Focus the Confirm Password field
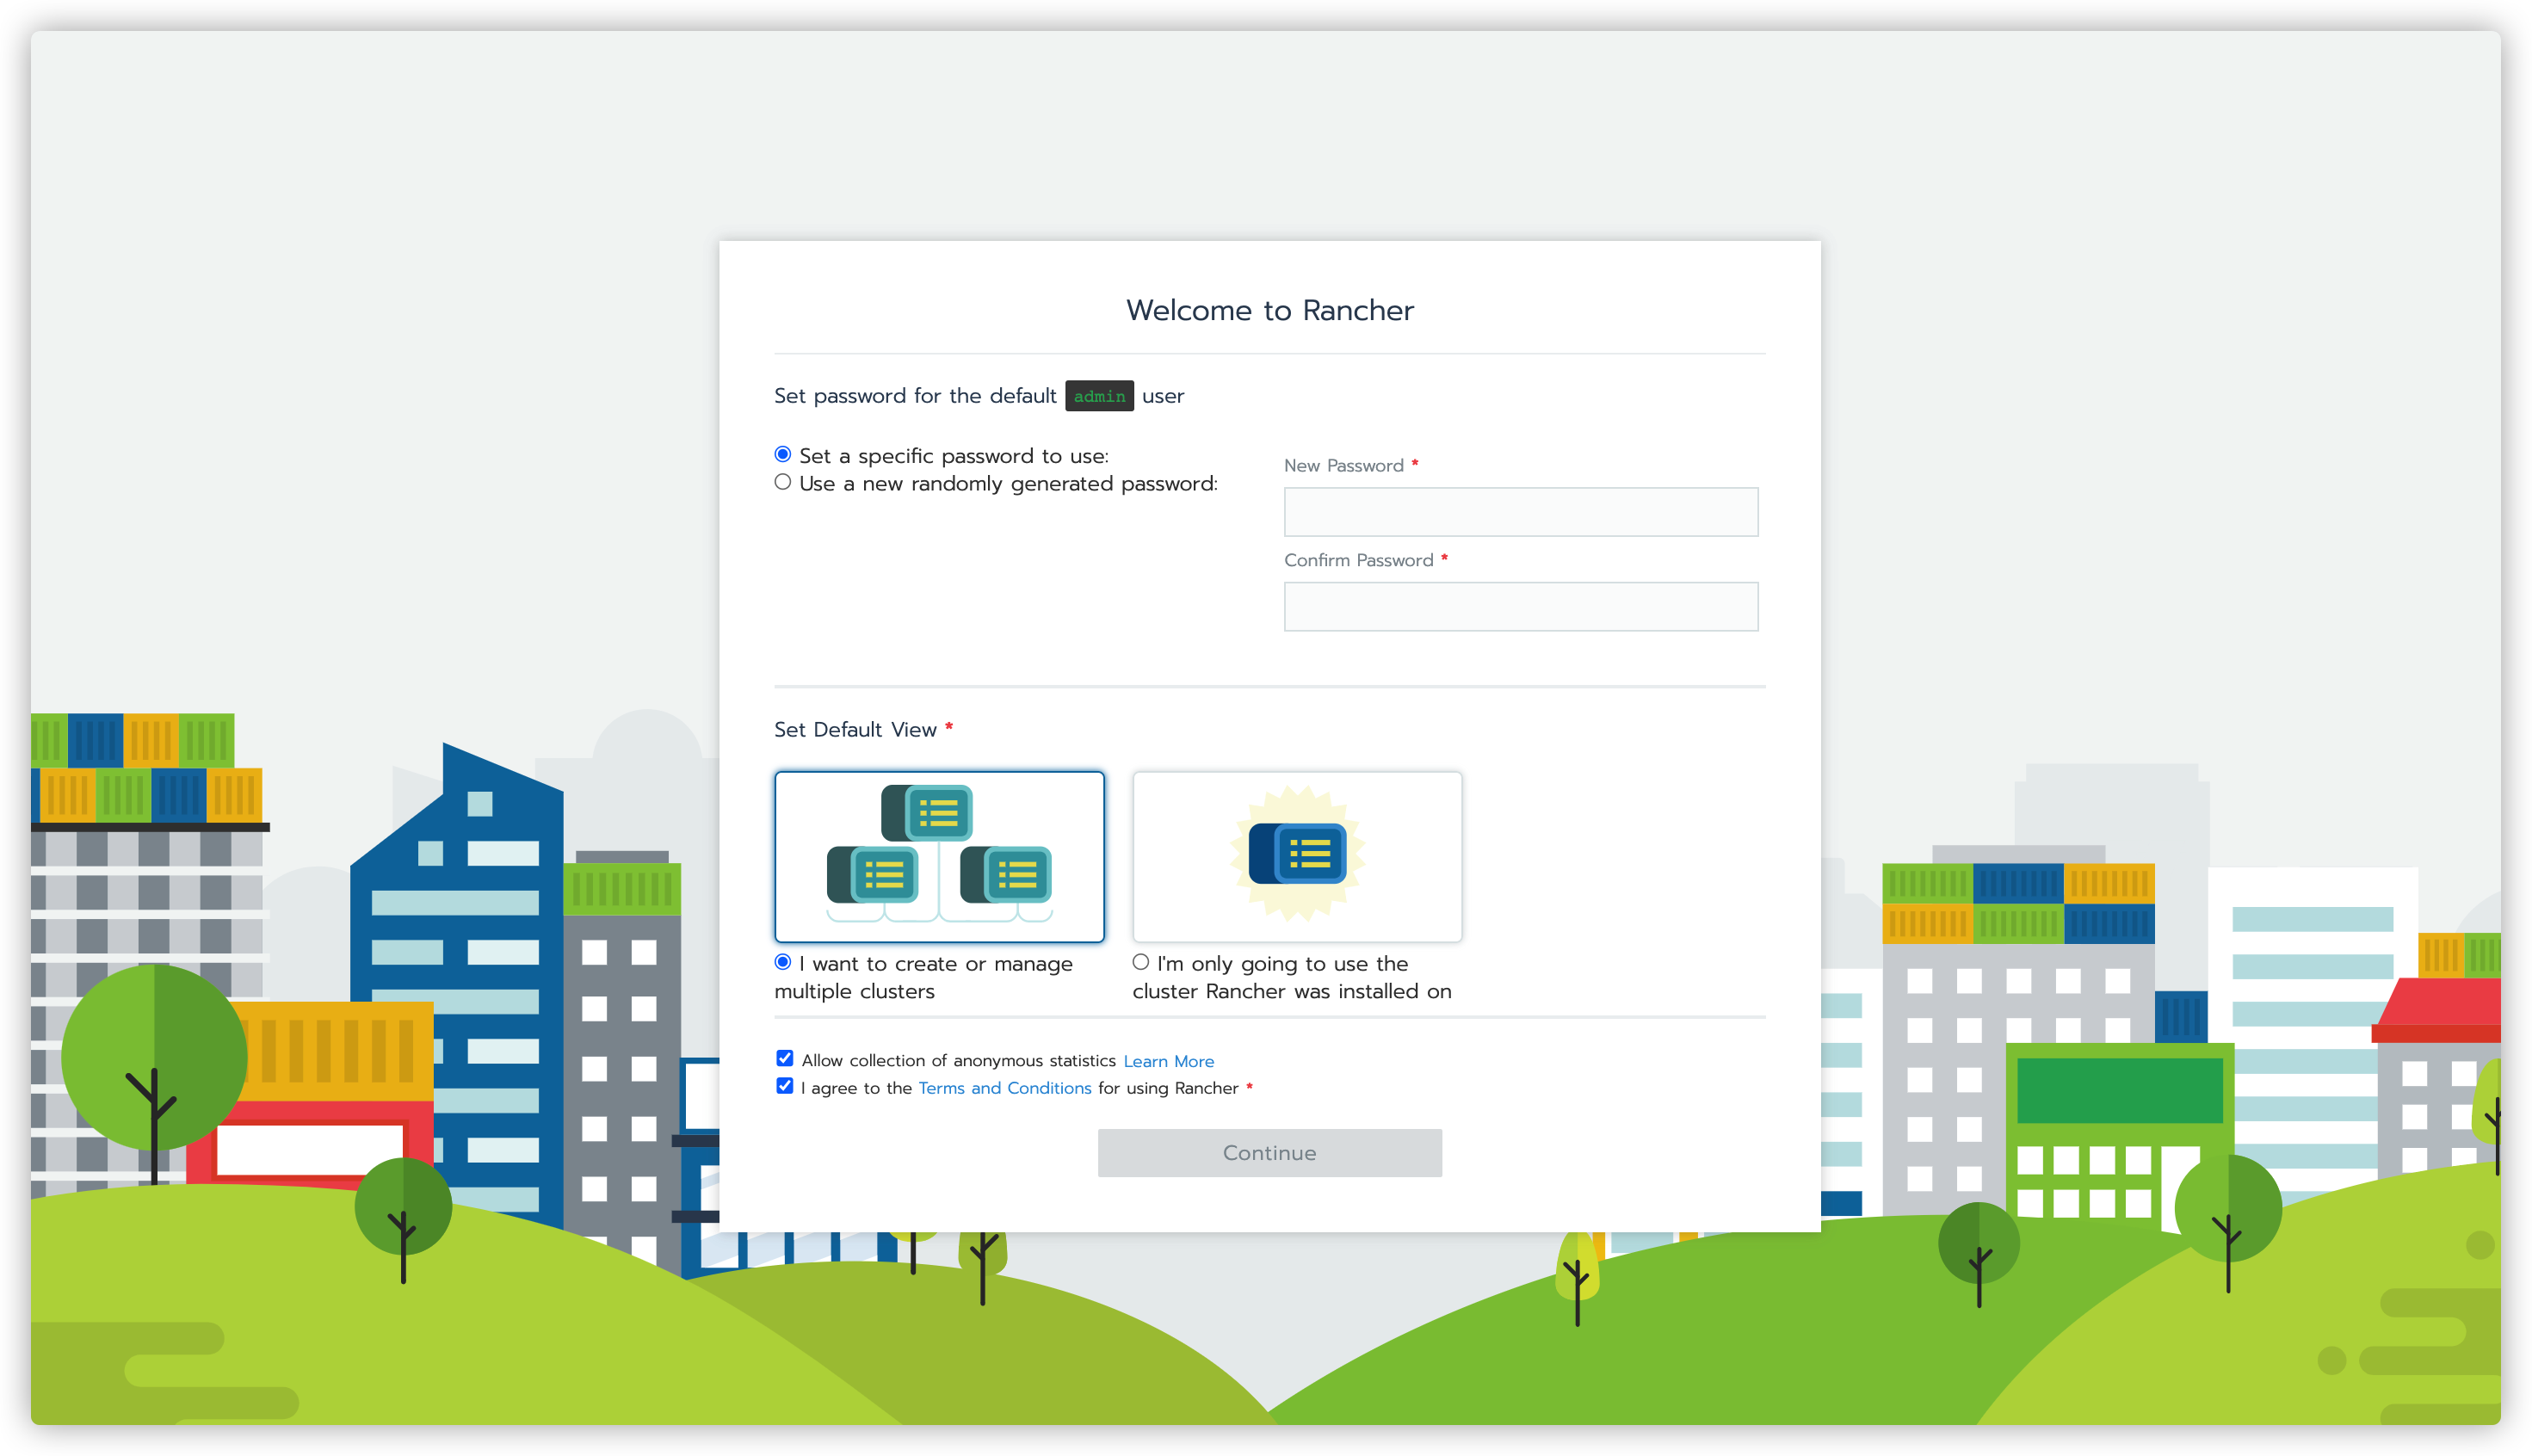Viewport: 2532px width, 1456px height. [1520, 607]
